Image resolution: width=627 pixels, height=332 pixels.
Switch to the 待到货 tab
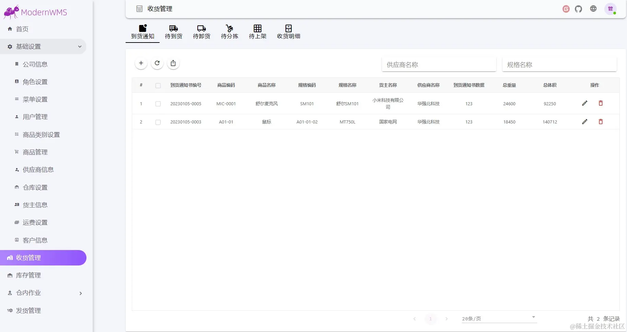tap(174, 33)
